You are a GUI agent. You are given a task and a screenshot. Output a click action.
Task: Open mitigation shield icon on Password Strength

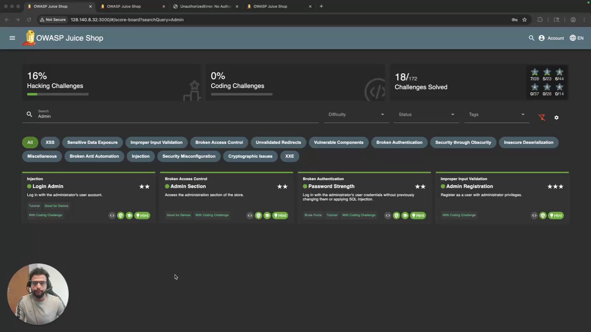pos(396,215)
